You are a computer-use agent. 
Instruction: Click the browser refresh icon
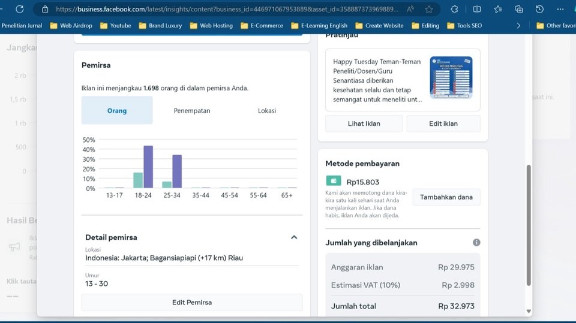(x=20, y=10)
